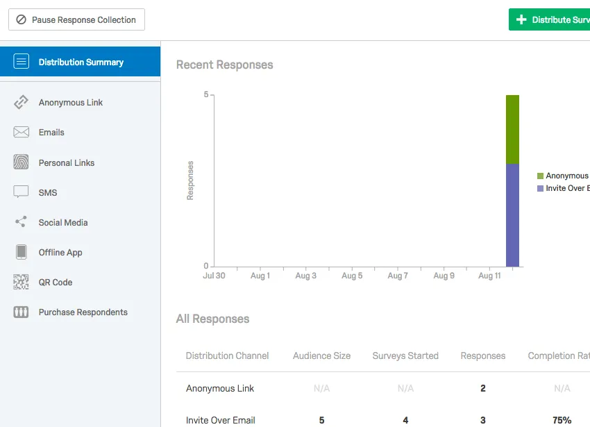
Task: Click the Social Media share icon
Action: pos(22,222)
